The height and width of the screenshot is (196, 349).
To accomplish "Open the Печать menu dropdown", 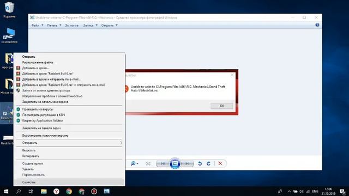I will 54,26.
